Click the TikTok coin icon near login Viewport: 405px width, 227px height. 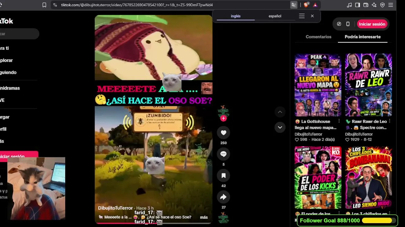click(339, 24)
